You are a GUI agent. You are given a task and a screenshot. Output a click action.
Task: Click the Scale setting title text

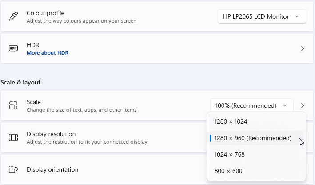pos(34,102)
